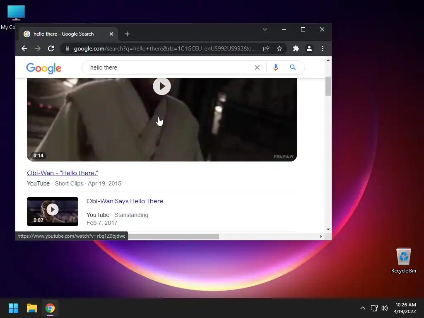Start voice search with the microphone

click(x=275, y=67)
